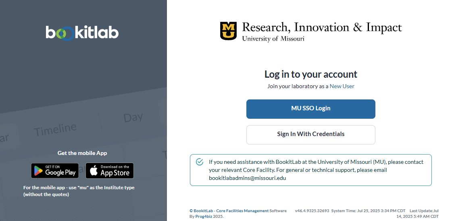Log in with the MU SSO Login button
The width and height of the screenshot is (452, 221).
[310, 109]
